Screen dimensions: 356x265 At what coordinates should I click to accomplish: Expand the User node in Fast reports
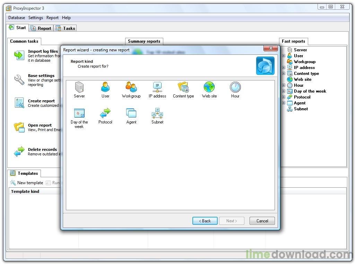(x=284, y=56)
